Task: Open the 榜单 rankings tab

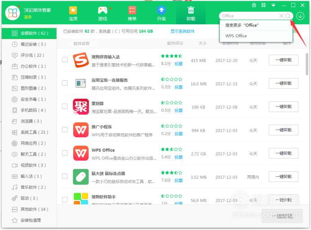Action: point(132,13)
